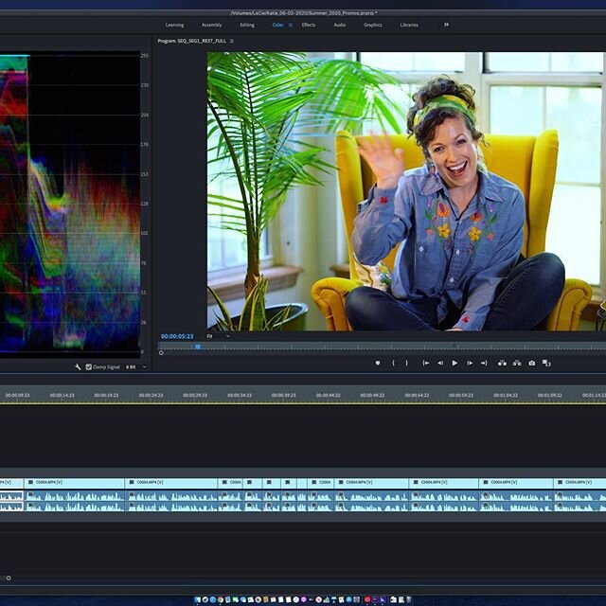Open Google Chrome from the Dock
Screen dimensions: 606x606
click(221, 599)
